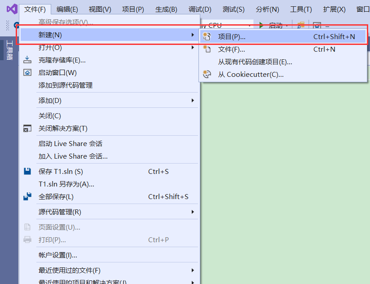This screenshot has height=284, width=370.
Task: Open the 视图(V) menu
Action: click(100, 9)
